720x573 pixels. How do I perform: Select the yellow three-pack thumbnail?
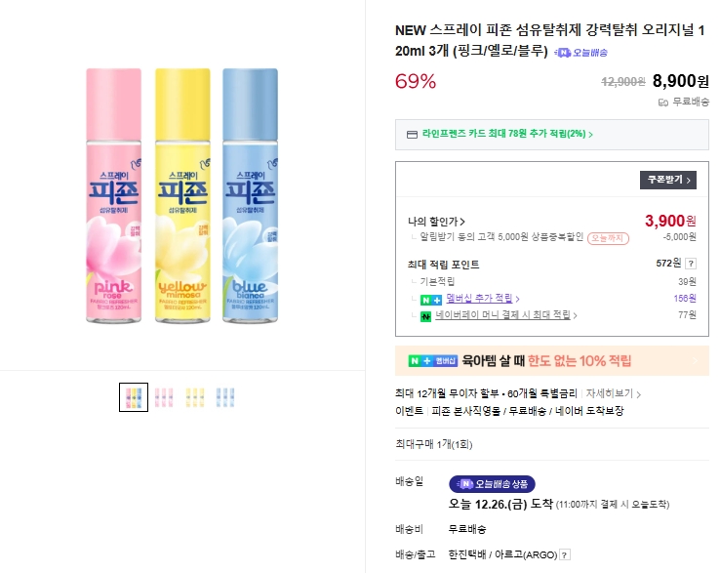[x=194, y=397]
